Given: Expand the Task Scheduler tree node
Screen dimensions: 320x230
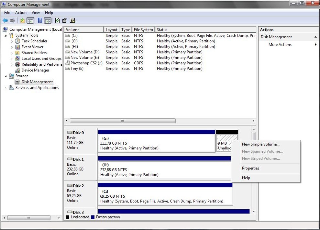Looking at the screenshot, I should 12,41.
